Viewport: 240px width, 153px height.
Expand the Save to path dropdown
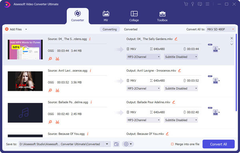click(107, 144)
